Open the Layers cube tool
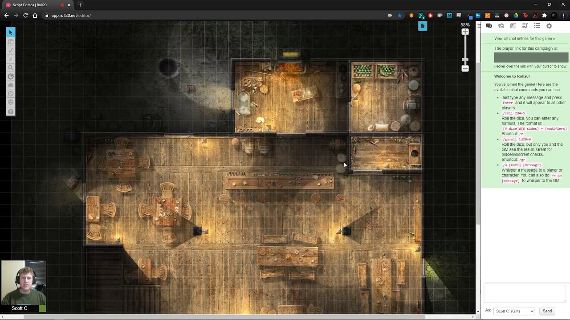 point(11,42)
